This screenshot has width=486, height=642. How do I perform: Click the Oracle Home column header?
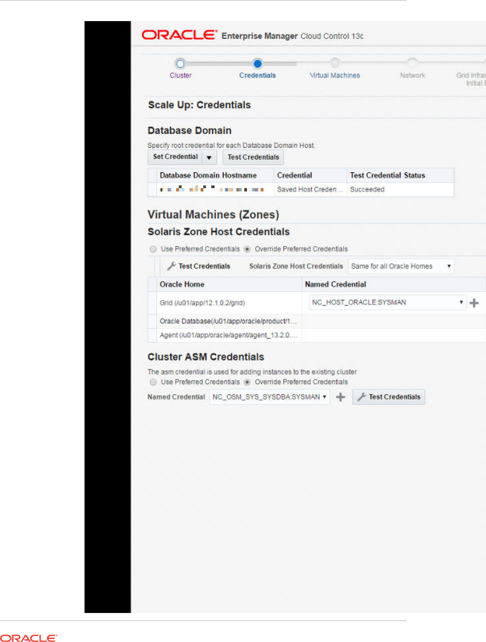tap(229, 284)
